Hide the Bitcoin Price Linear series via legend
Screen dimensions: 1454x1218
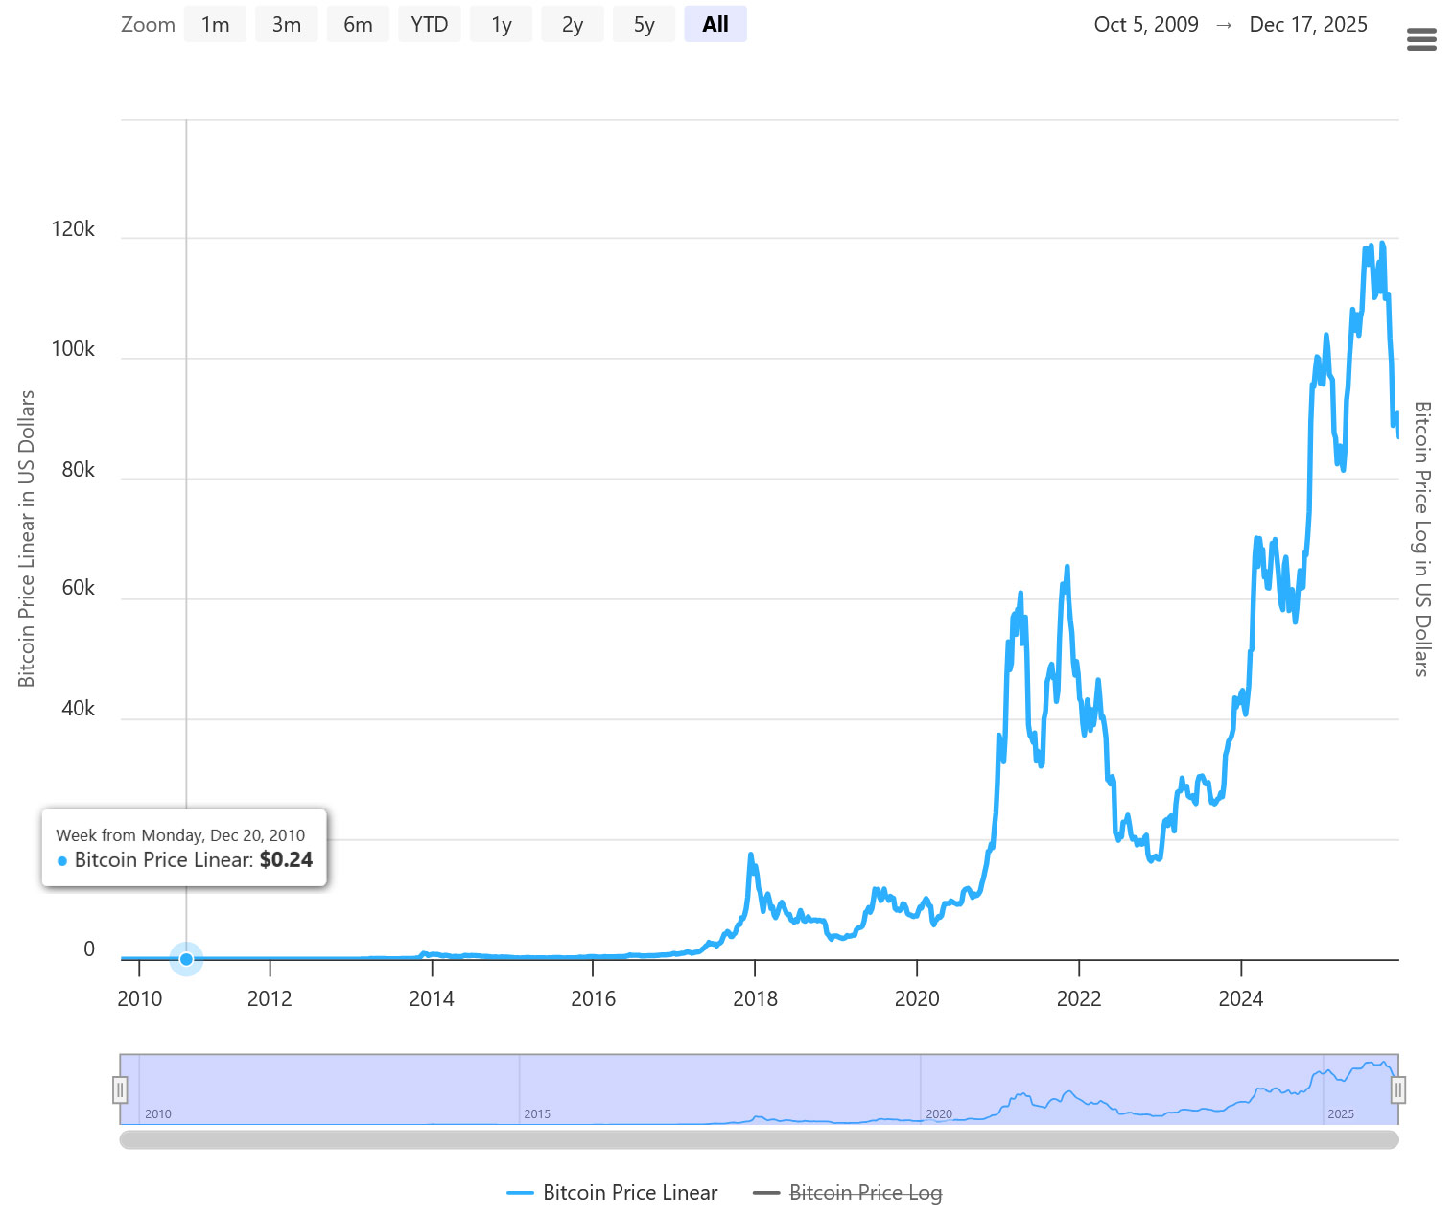pos(630,1192)
